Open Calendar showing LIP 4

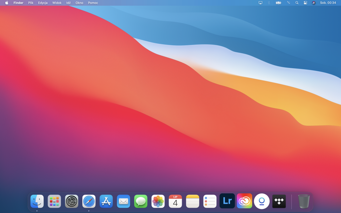tap(175, 201)
